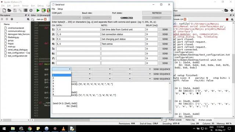Open the third dropdown in first sequence row

102,69
